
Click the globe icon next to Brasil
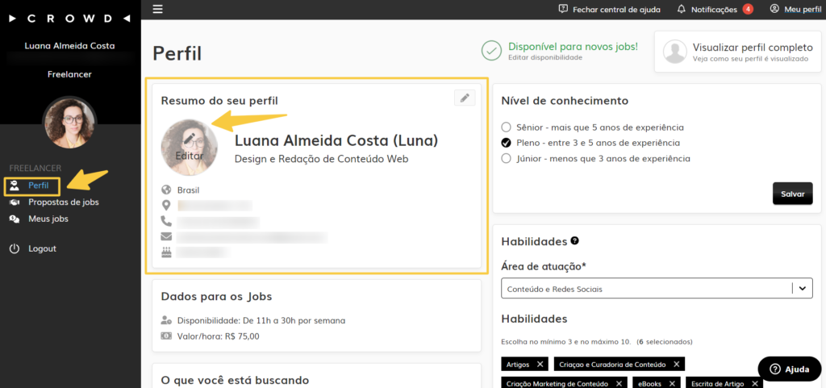[x=166, y=190]
